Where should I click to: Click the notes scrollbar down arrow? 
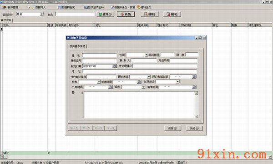pyautogui.click(x=196, y=116)
